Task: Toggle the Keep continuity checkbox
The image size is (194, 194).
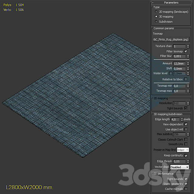Action: pos(186,156)
